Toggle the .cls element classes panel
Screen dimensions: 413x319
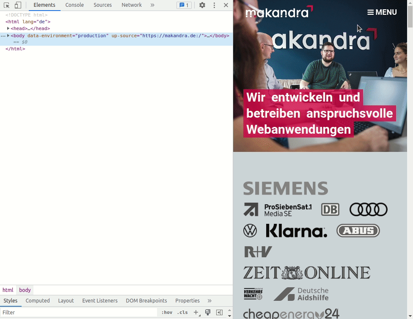tap(182, 312)
